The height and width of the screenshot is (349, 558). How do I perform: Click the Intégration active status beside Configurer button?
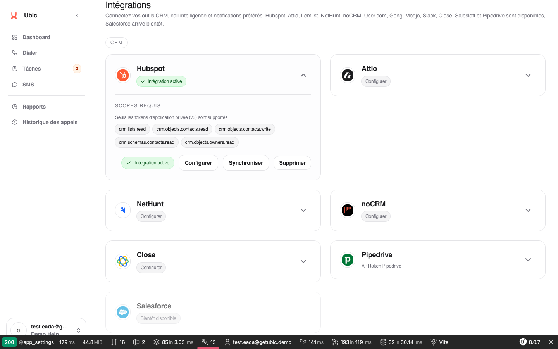click(148, 163)
